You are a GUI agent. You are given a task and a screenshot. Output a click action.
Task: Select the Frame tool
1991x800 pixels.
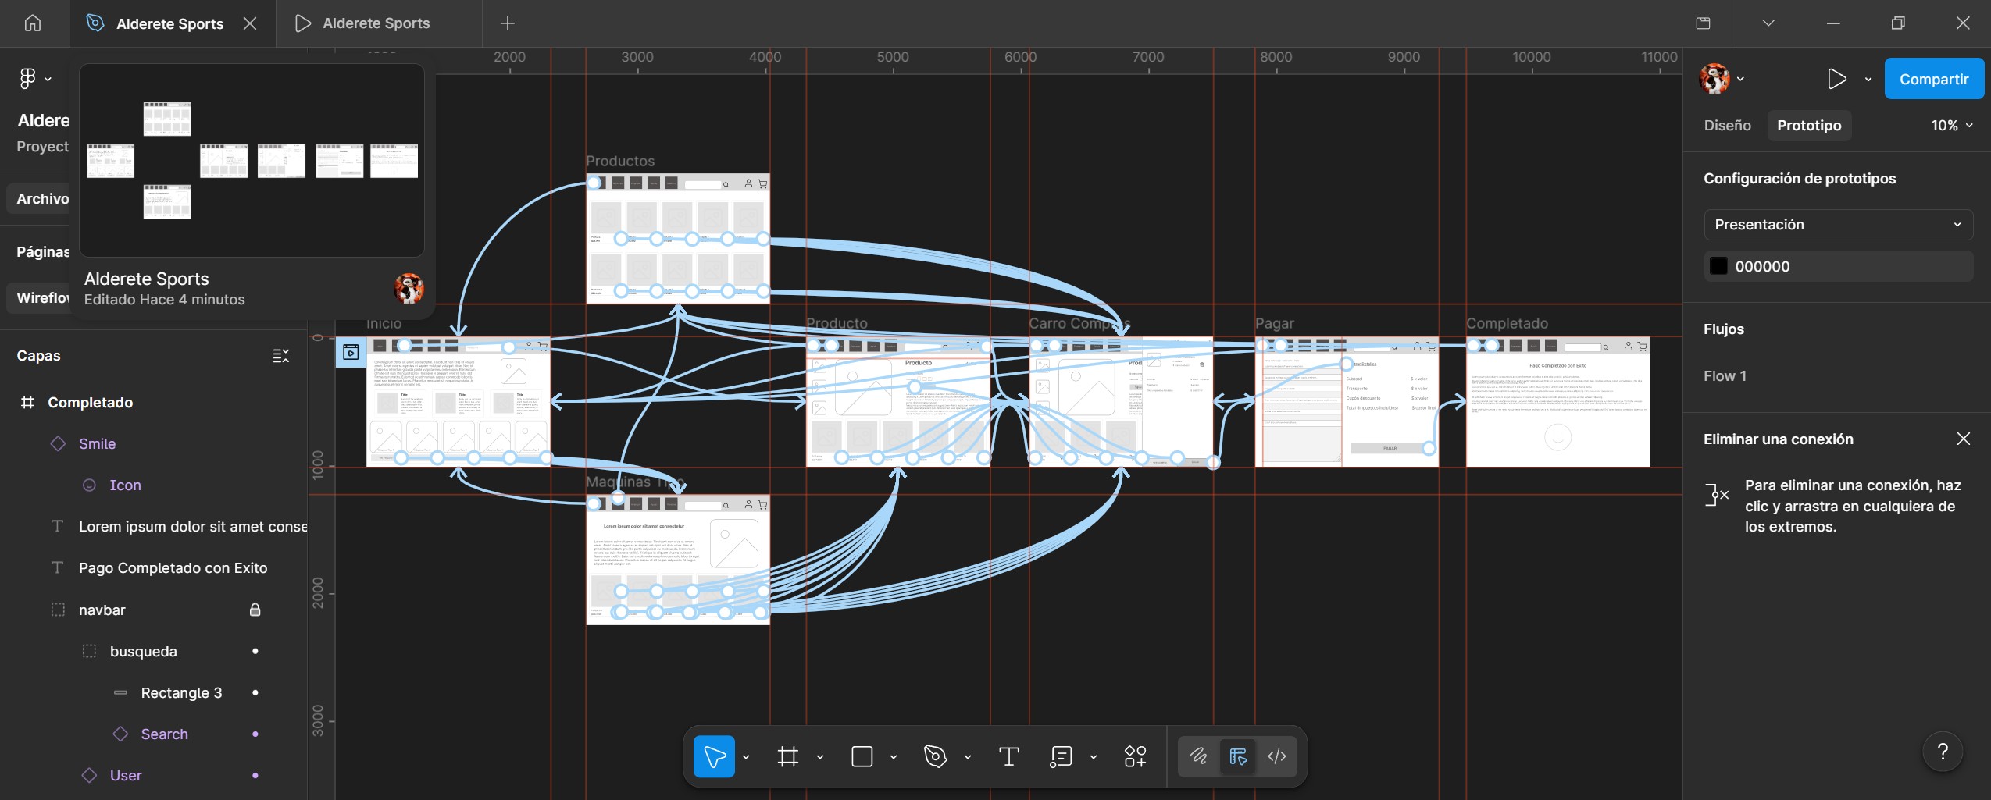coord(787,756)
